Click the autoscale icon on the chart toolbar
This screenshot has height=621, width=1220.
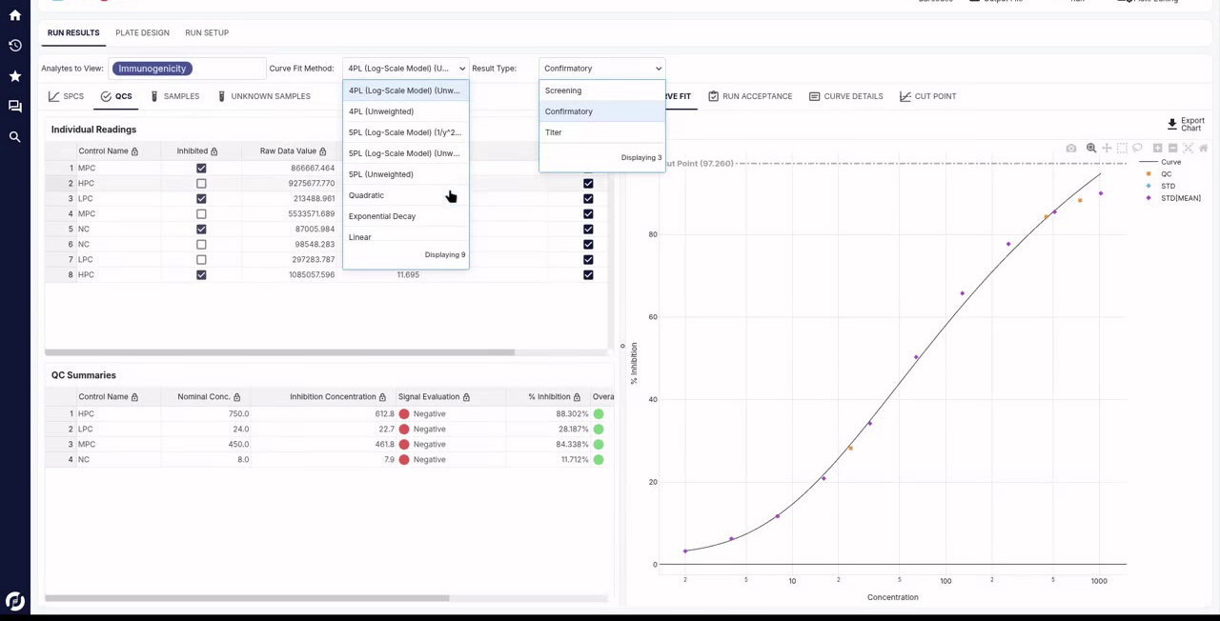[1188, 149]
